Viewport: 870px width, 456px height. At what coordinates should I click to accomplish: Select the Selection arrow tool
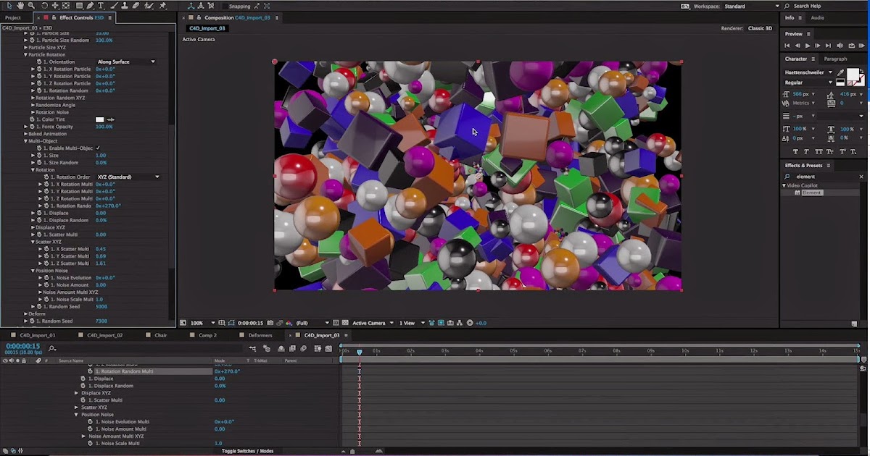pos(10,6)
